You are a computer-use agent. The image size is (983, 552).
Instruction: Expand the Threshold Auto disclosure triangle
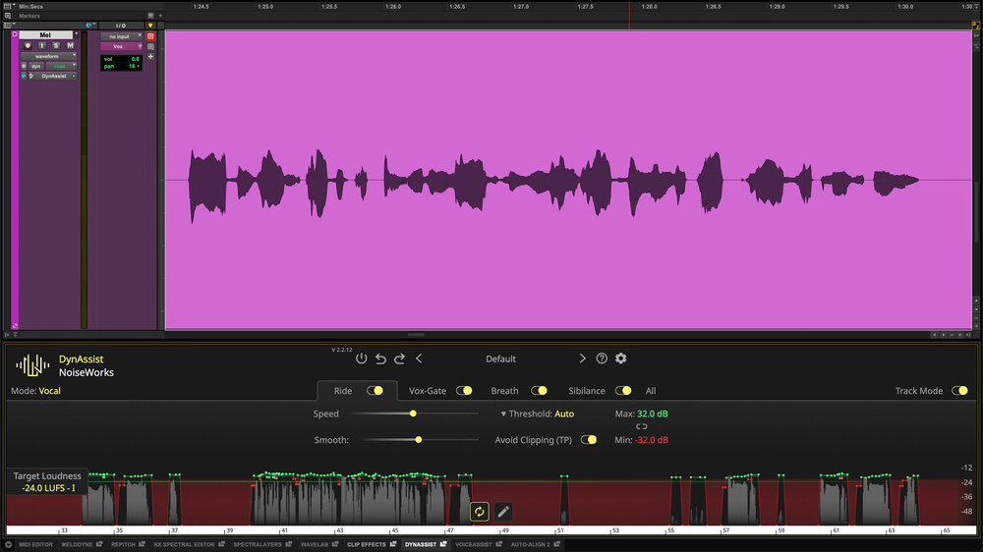coord(503,414)
